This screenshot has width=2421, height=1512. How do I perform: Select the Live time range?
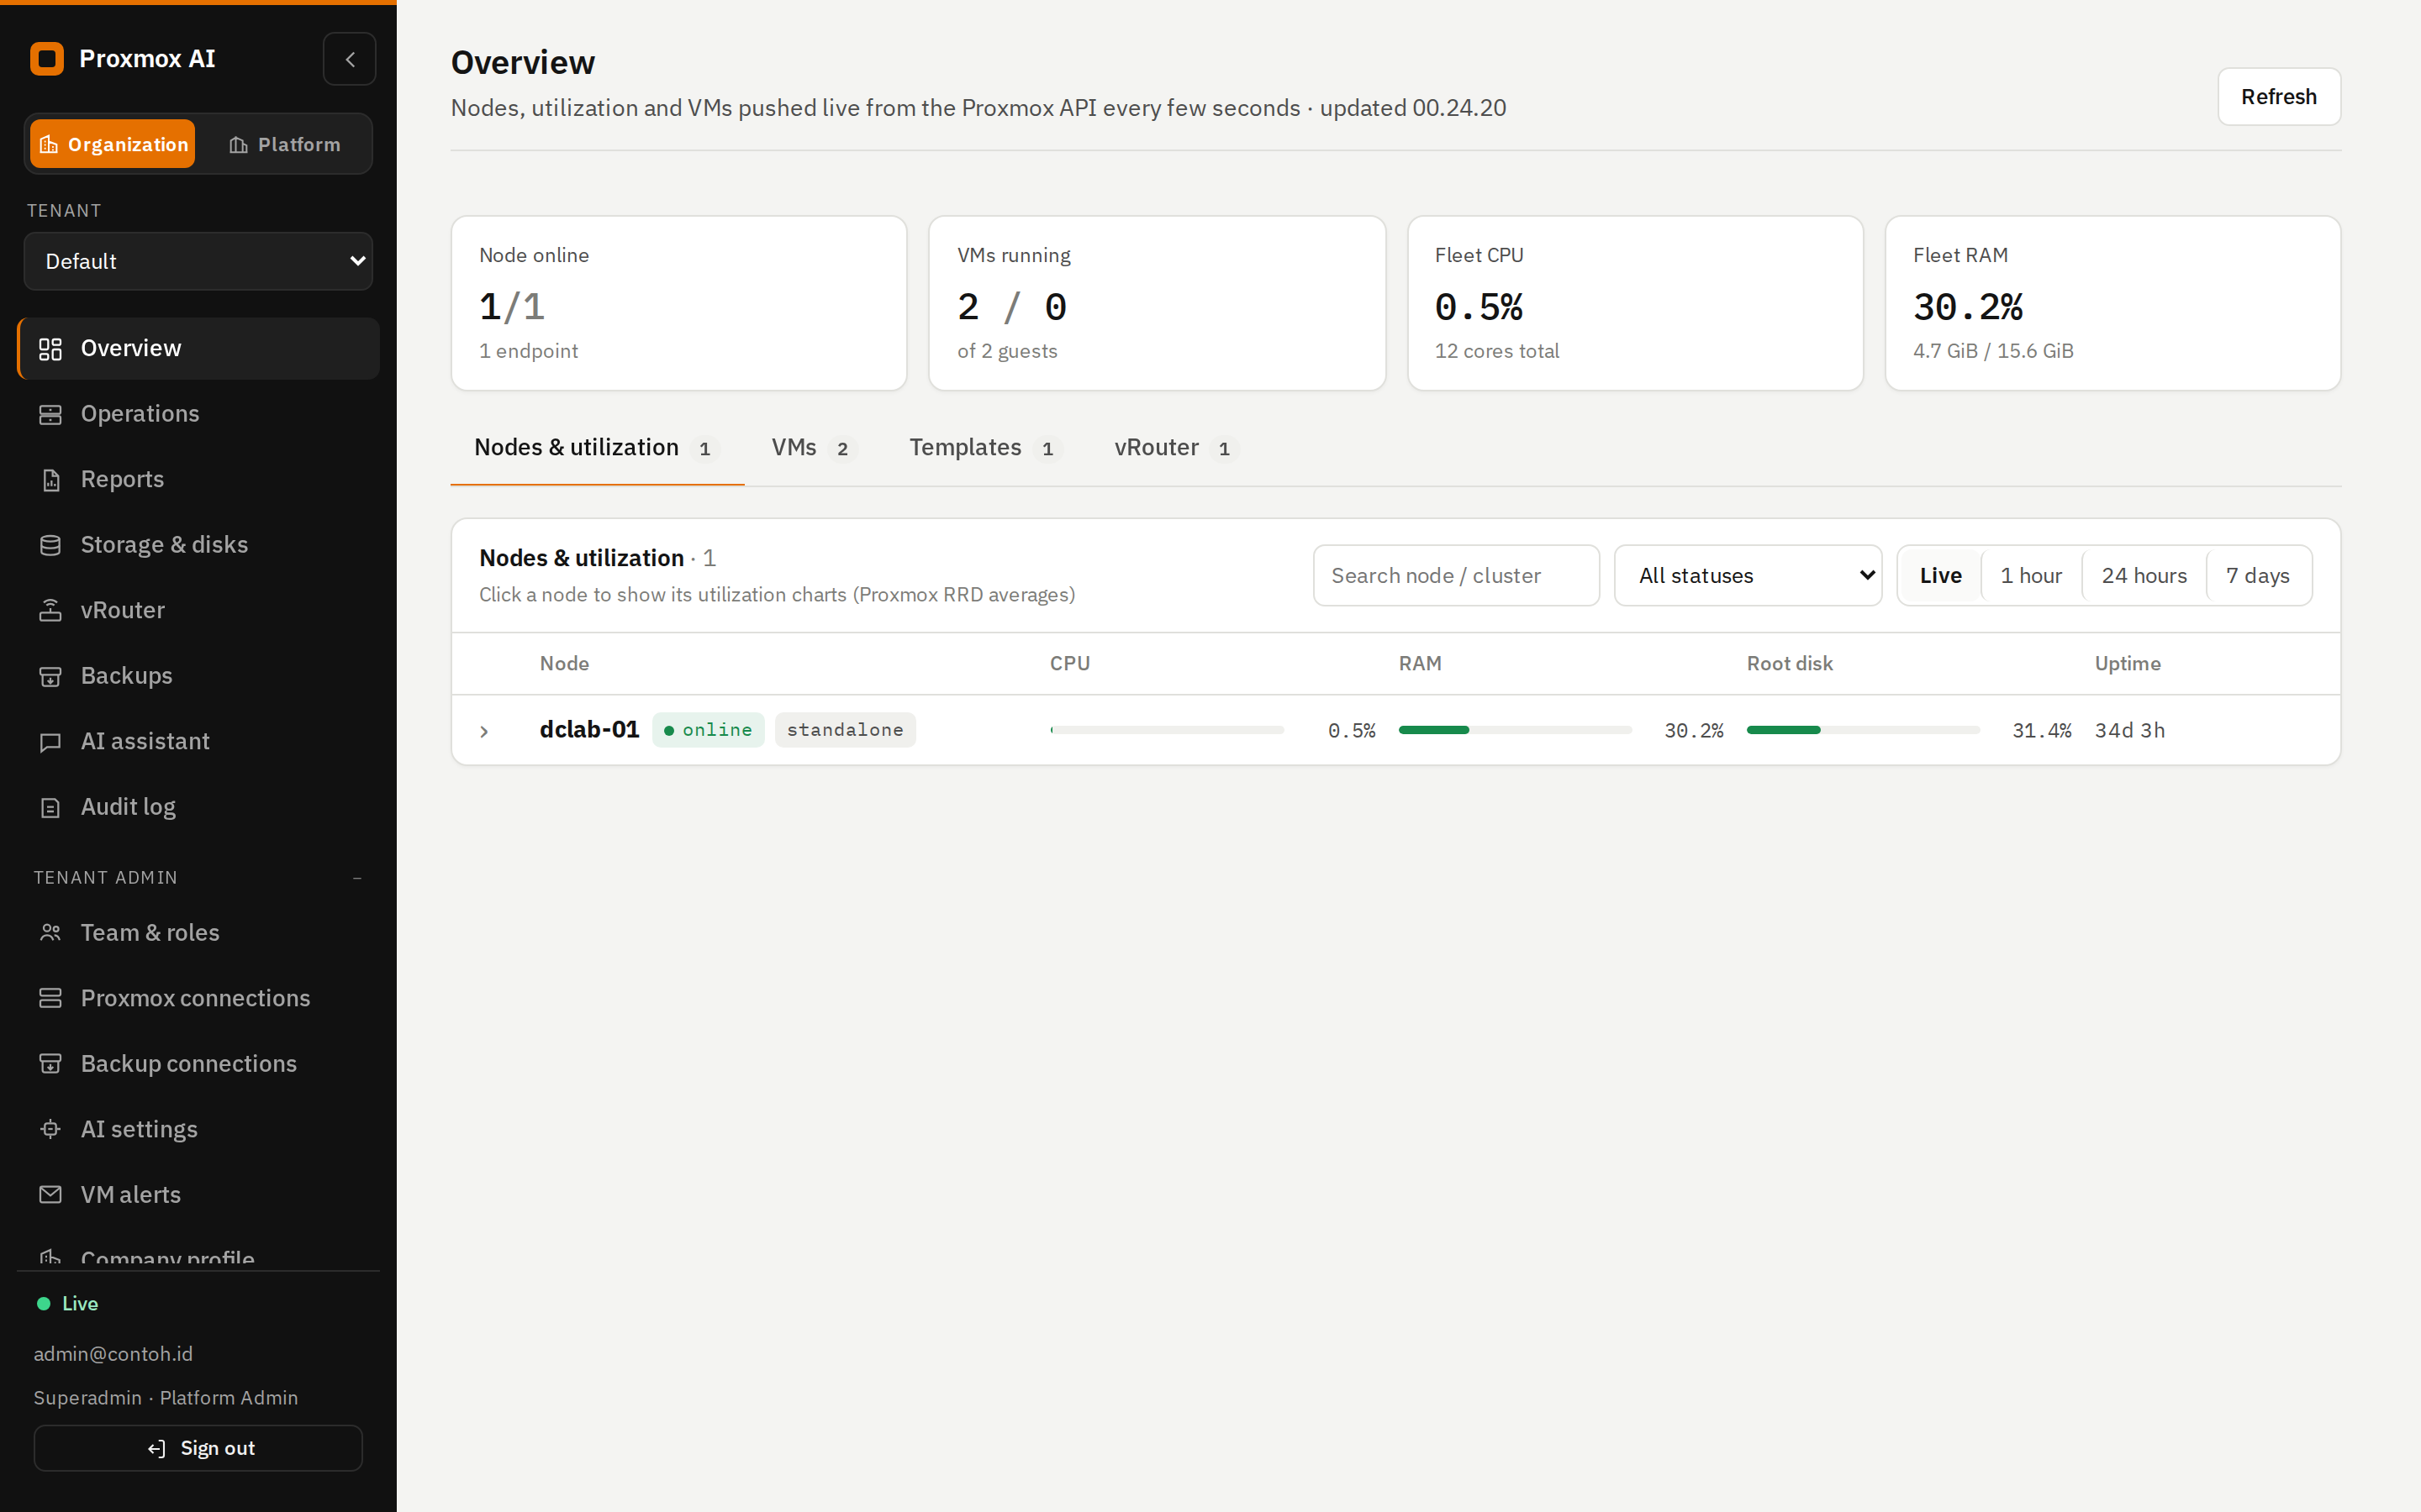pyautogui.click(x=1940, y=575)
